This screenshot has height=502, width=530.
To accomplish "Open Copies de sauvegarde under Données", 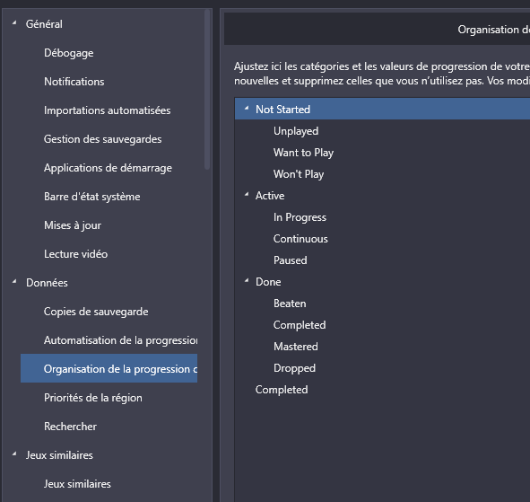I will click(96, 312).
